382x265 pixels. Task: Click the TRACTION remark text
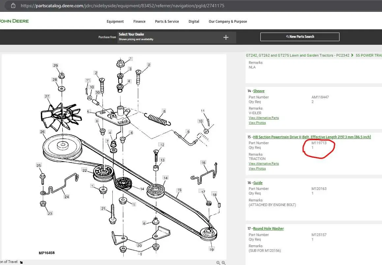click(x=257, y=159)
